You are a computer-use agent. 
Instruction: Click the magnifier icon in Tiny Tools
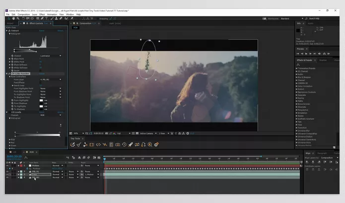click(x=150, y=144)
